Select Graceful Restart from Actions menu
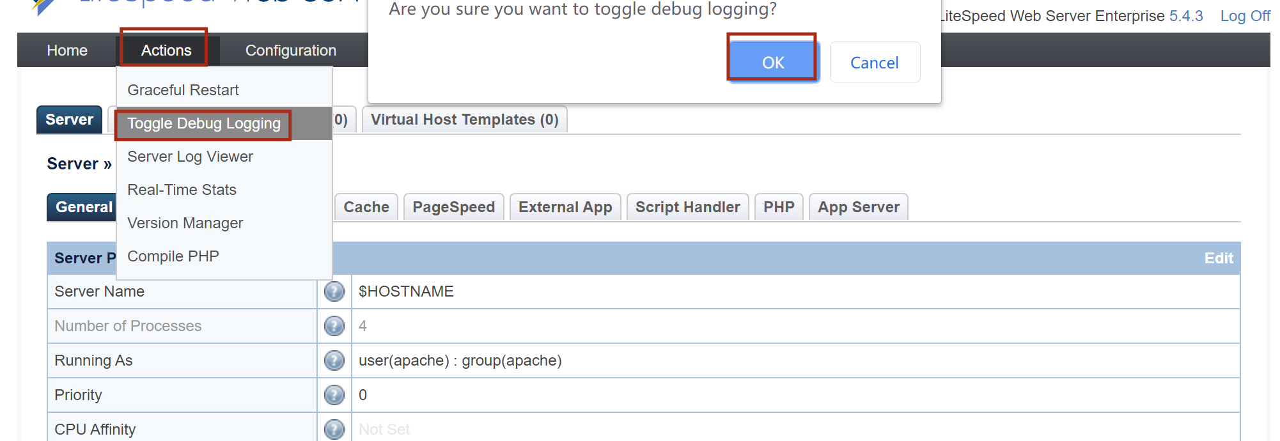The width and height of the screenshot is (1280, 441). pyautogui.click(x=183, y=90)
